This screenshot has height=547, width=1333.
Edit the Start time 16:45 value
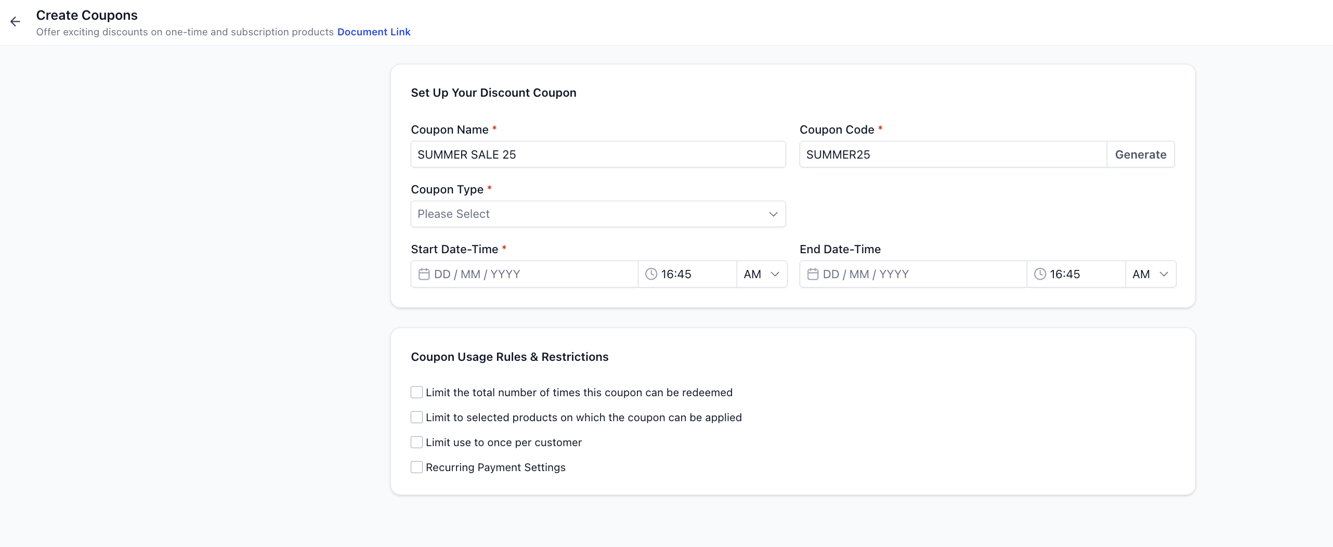click(x=687, y=274)
